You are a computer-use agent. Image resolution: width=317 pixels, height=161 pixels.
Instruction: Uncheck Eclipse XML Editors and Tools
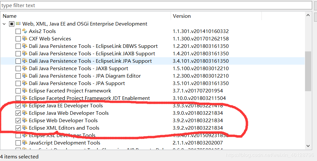[x=18, y=128]
